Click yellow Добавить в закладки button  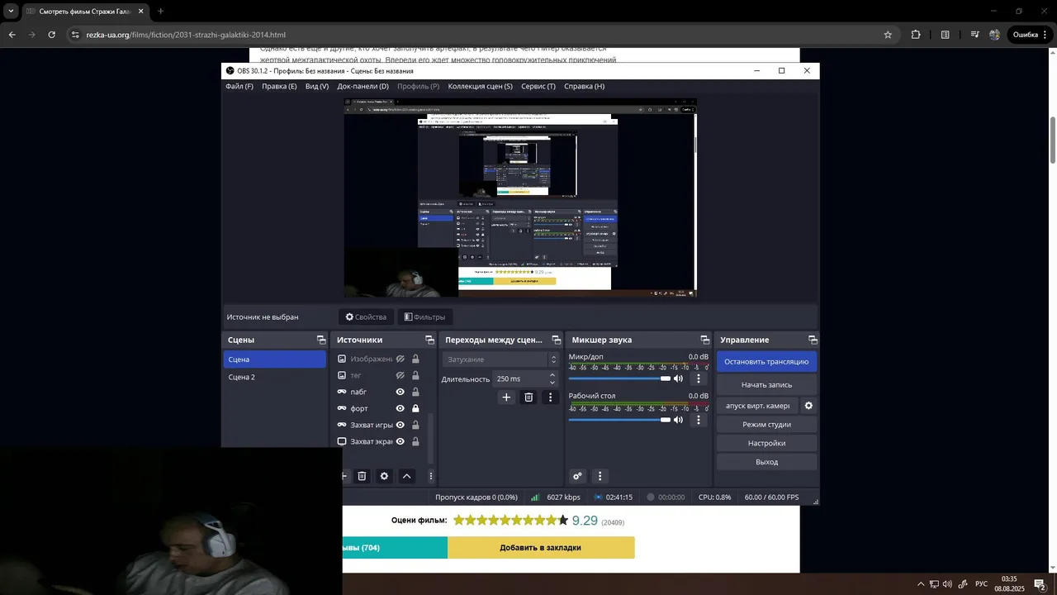[x=541, y=547]
